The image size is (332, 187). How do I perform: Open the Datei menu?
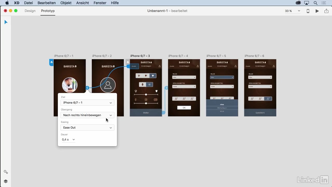click(x=29, y=3)
